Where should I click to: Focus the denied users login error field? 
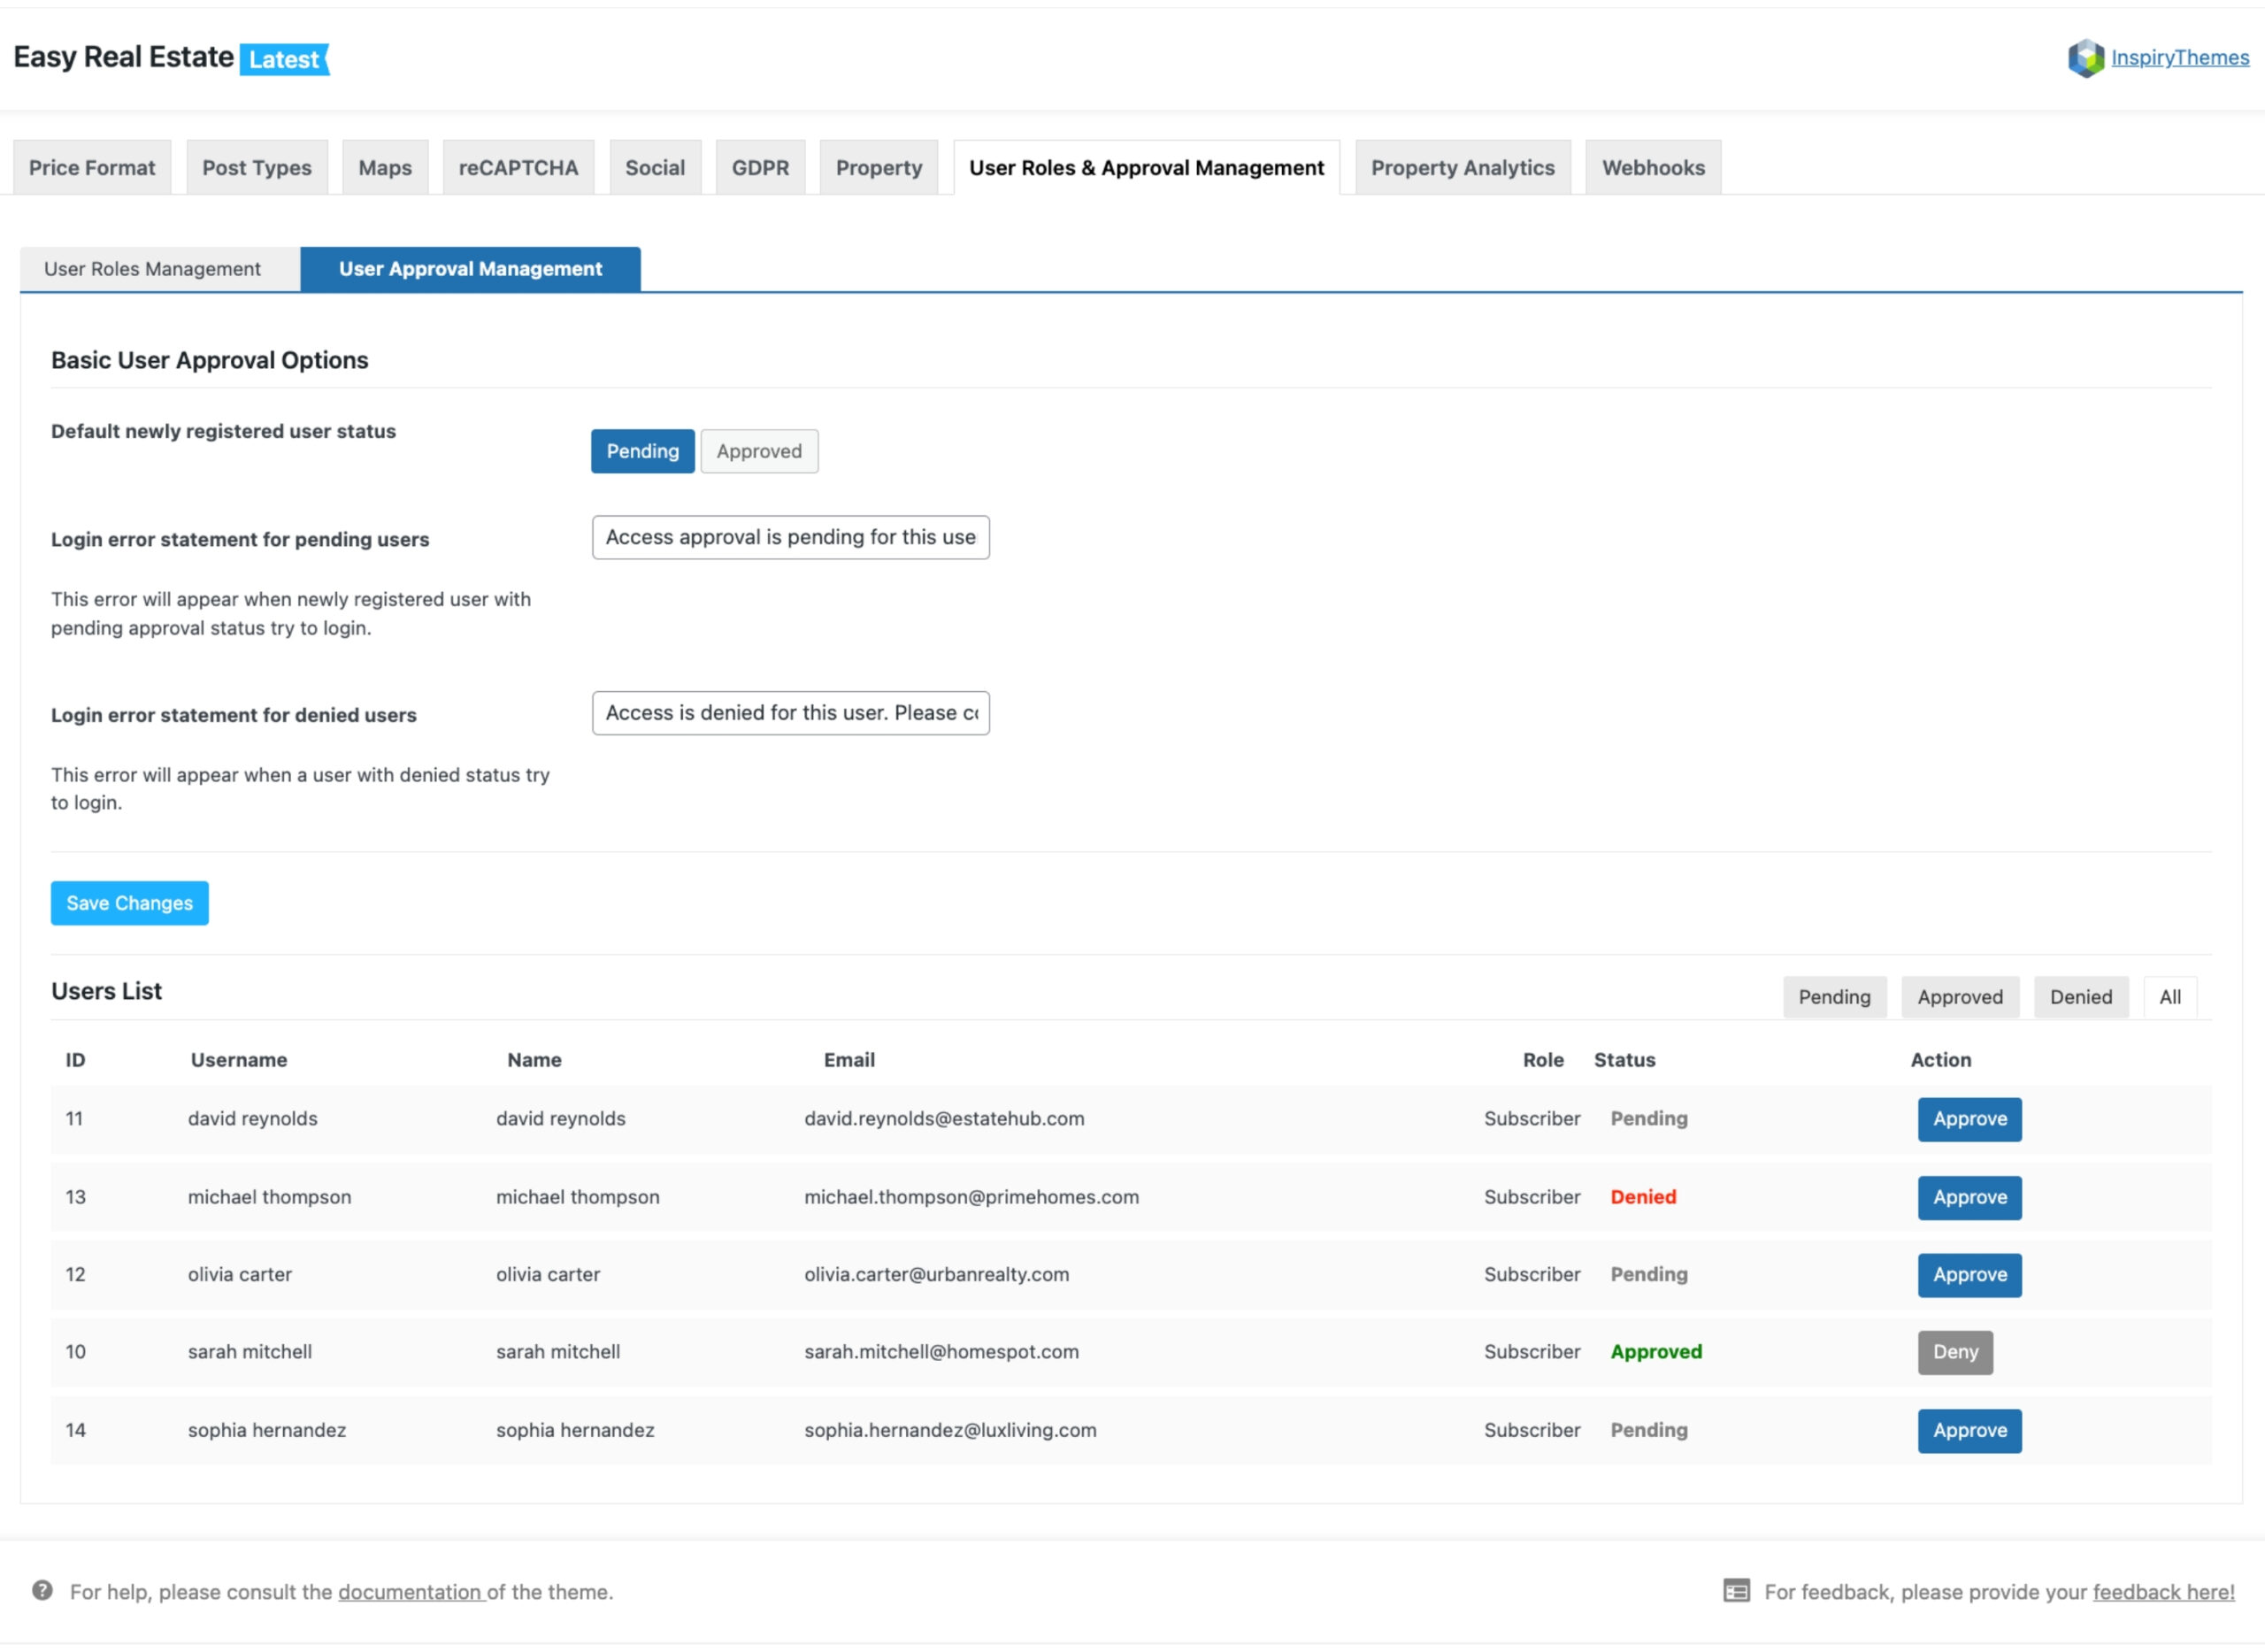791,713
